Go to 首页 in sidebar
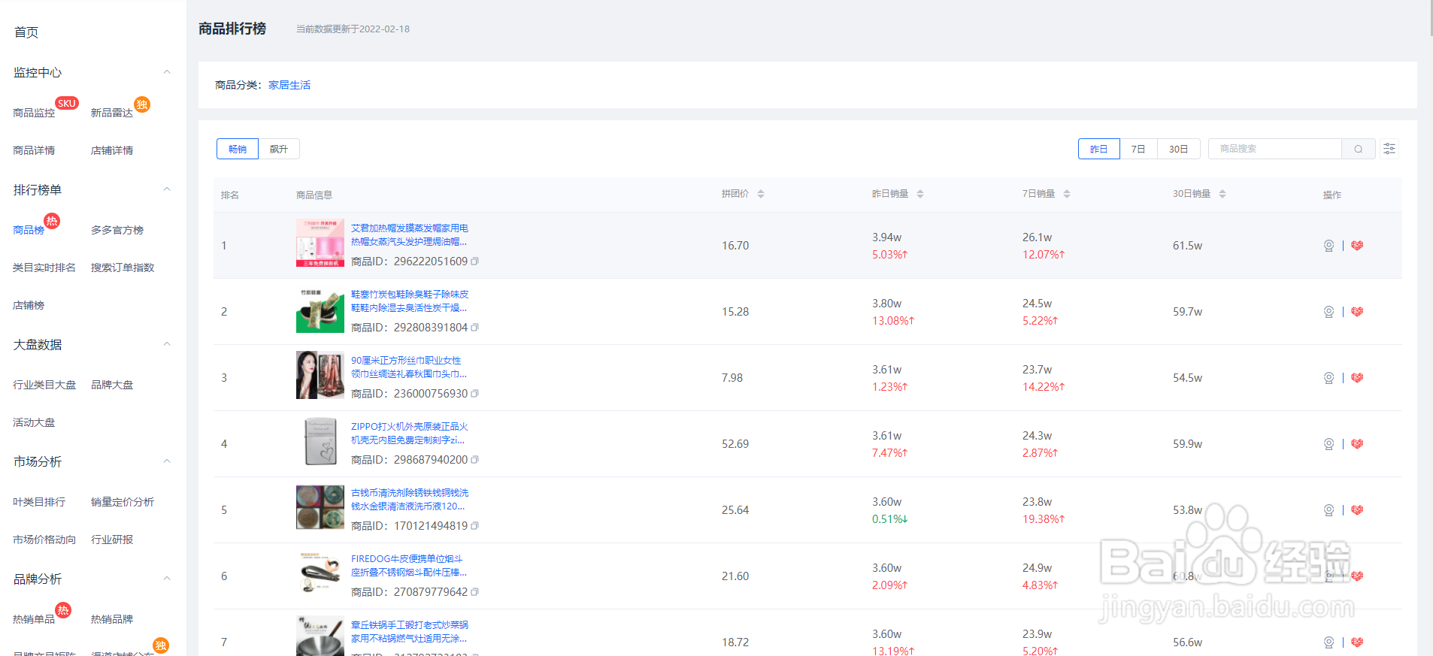The width and height of the screenshot is (1433, 656). point(26,32)
